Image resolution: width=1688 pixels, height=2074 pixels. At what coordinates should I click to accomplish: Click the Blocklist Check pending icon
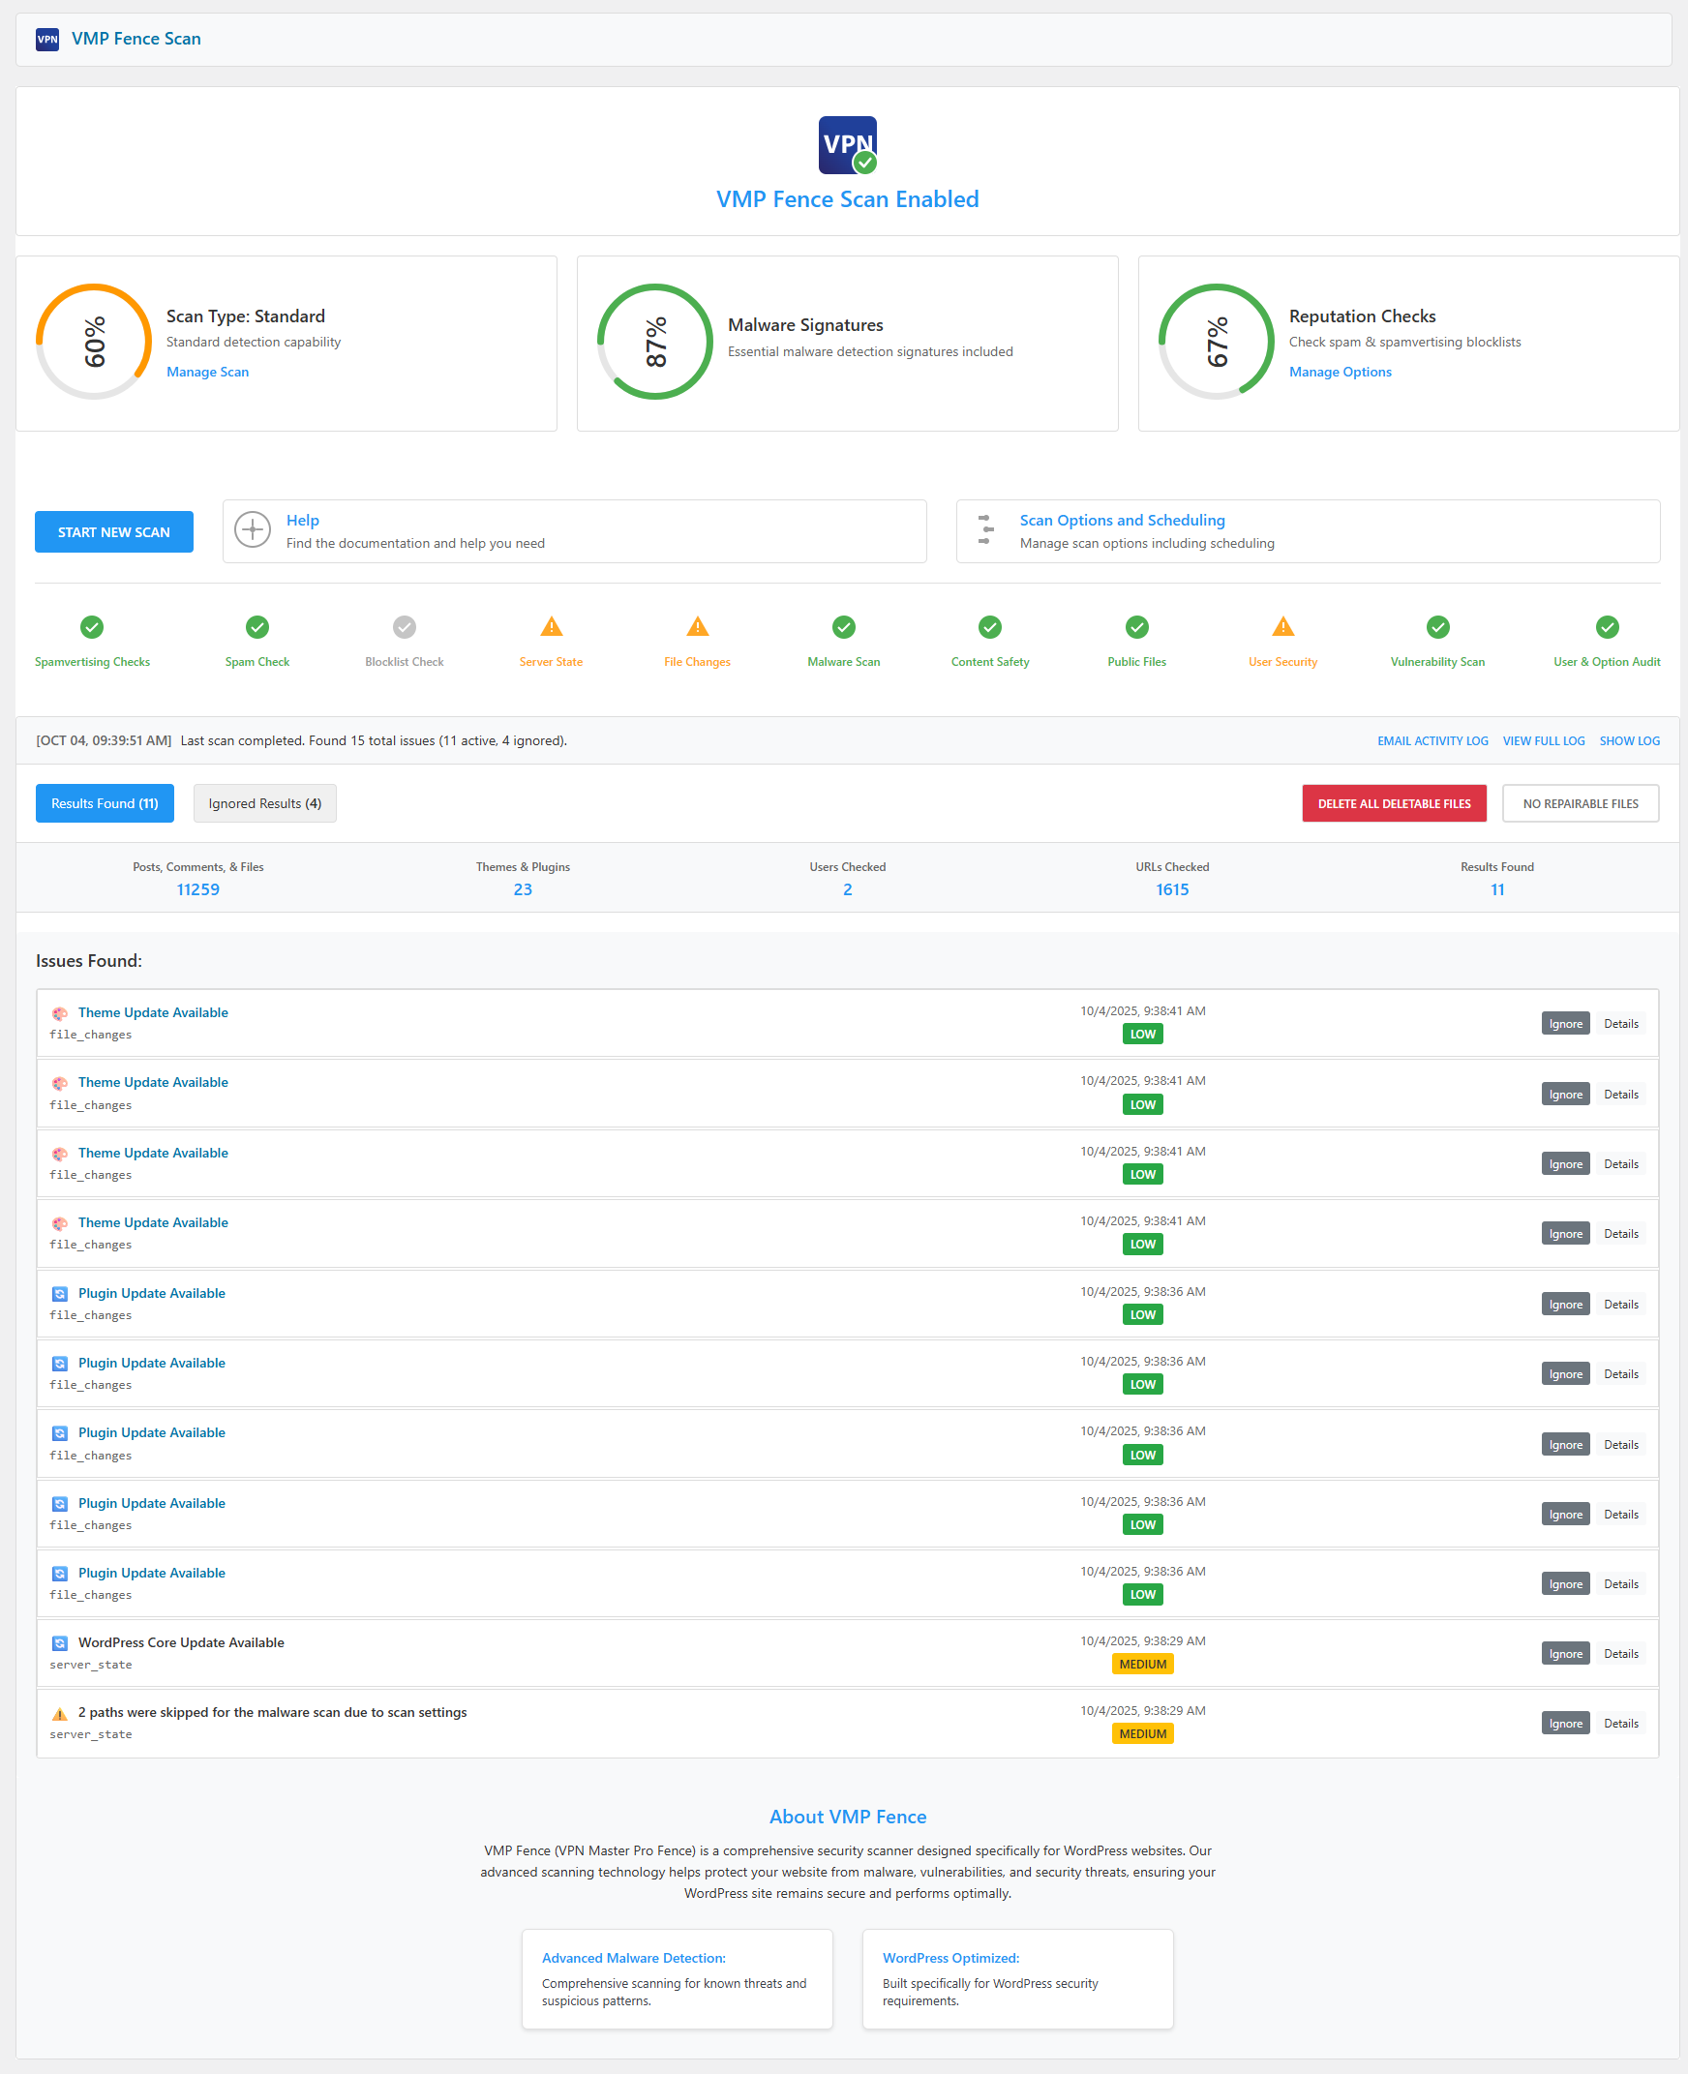(404, 627)
